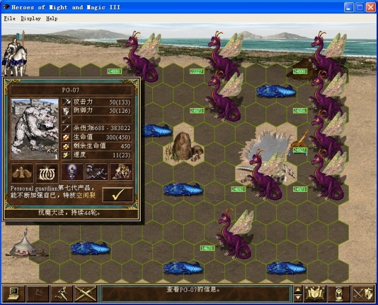This screenshot has width=378, height=305.
Task: Click the attack skill axe icon
Action: tap(66, 102)
